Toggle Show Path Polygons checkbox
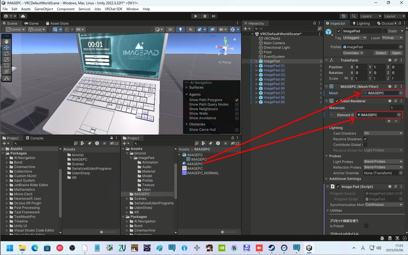Image resolution: width=408 pixels, height=255 pixels. 237,100
